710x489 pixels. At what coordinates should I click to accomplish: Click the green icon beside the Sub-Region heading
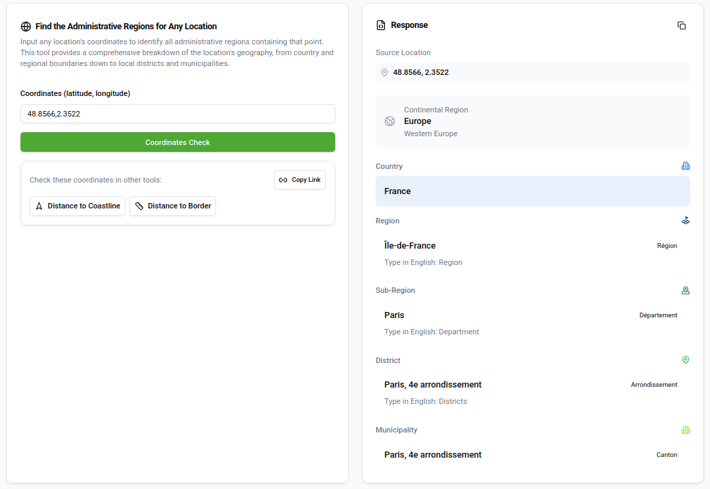click(685, 290)
